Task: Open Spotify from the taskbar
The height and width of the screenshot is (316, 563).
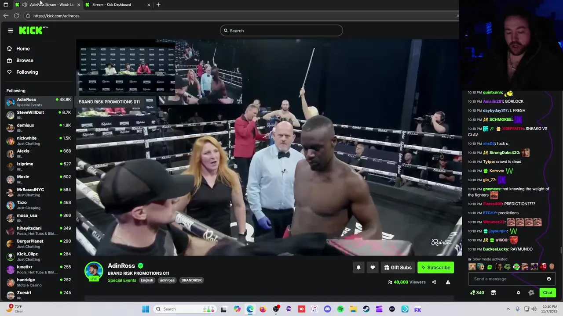Action: point(340,309)
